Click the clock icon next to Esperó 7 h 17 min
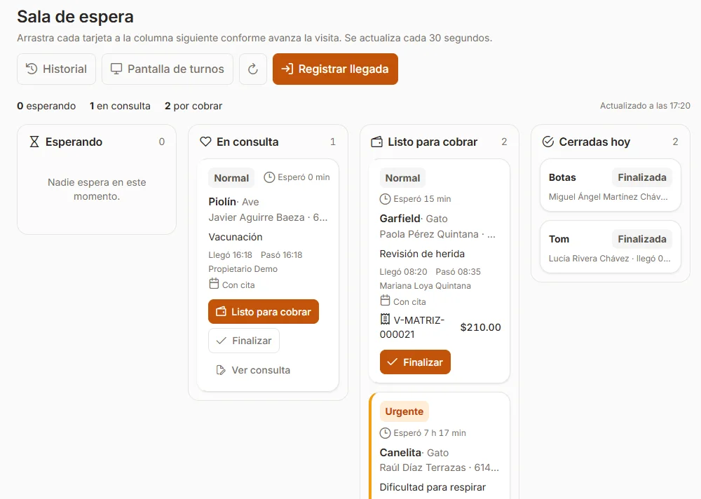 385,433
